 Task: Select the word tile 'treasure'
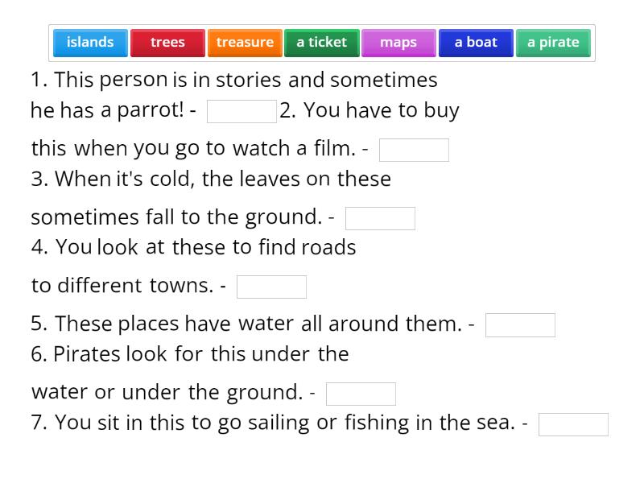pos(245,42)
